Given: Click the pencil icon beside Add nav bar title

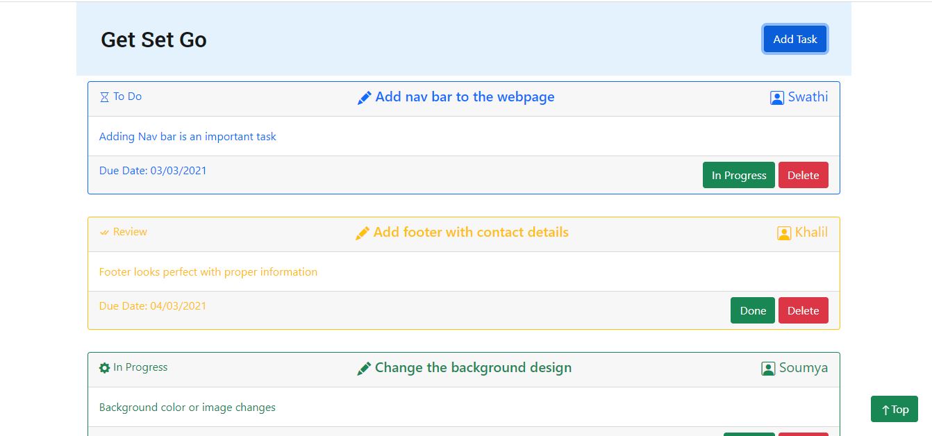Looking at the screenshot, I should [x=364, y=98].
